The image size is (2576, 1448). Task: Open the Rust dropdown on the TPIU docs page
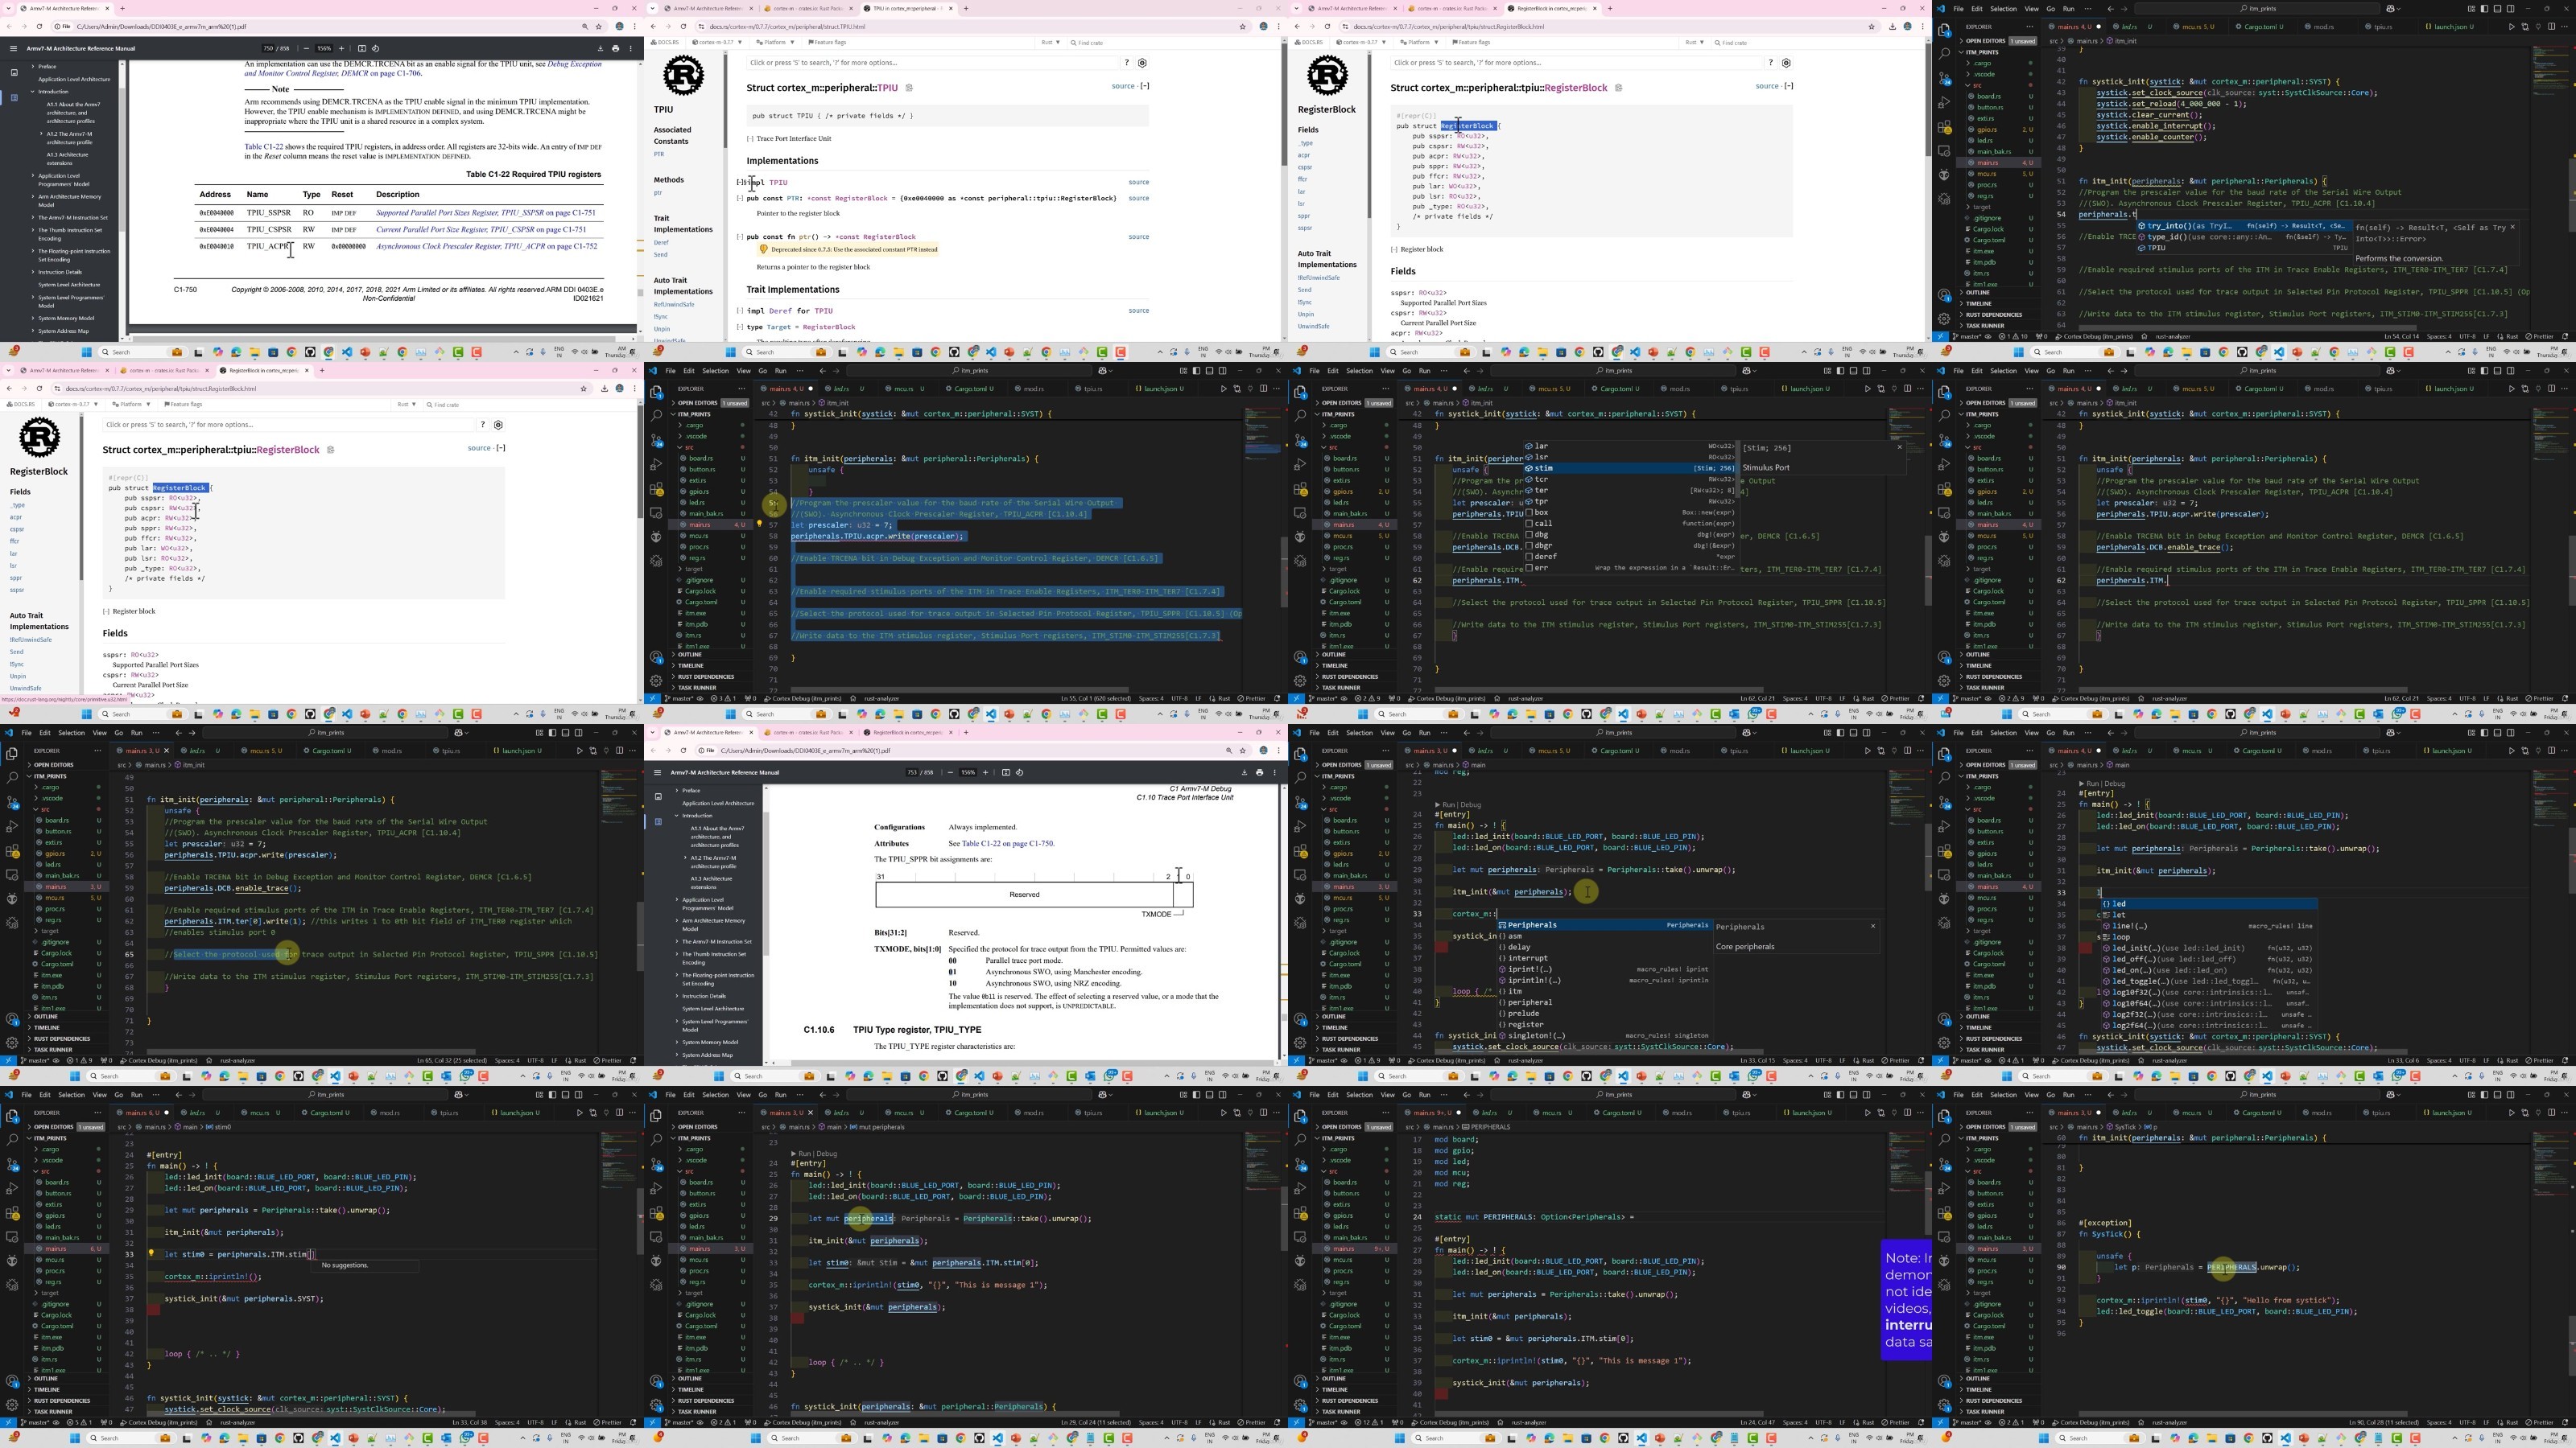pos(1051,42)
